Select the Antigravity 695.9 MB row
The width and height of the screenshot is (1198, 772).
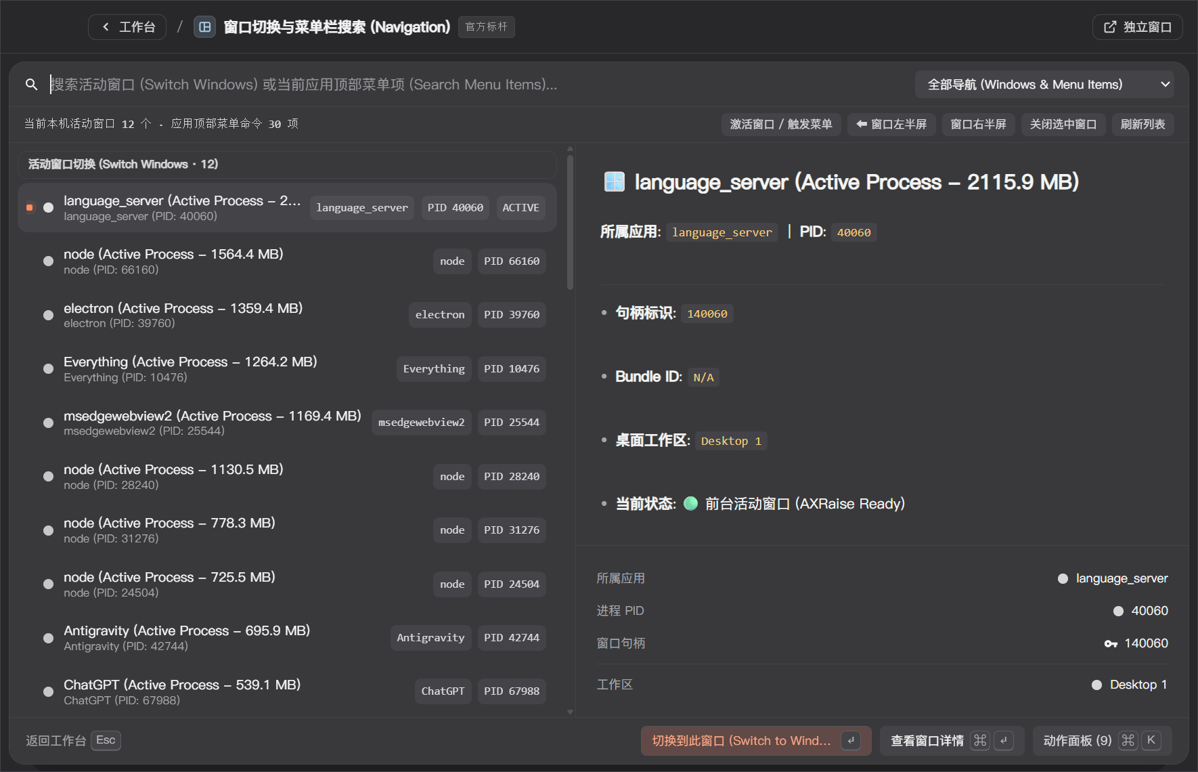pyautogui.click(x=287, y=638)
